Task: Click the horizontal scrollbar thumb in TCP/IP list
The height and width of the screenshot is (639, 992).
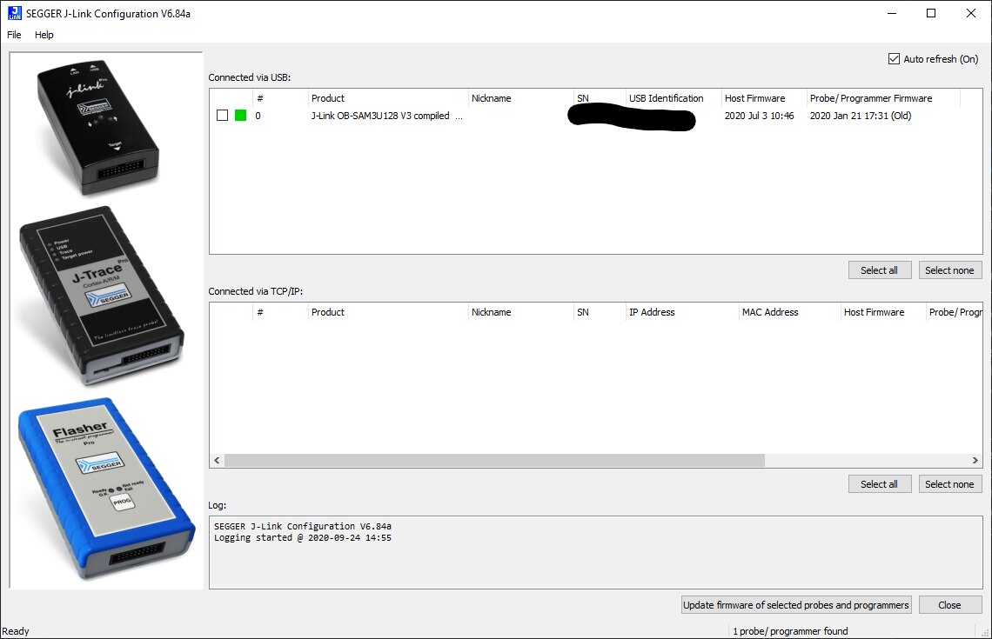Action: click(x=494, y=460)
